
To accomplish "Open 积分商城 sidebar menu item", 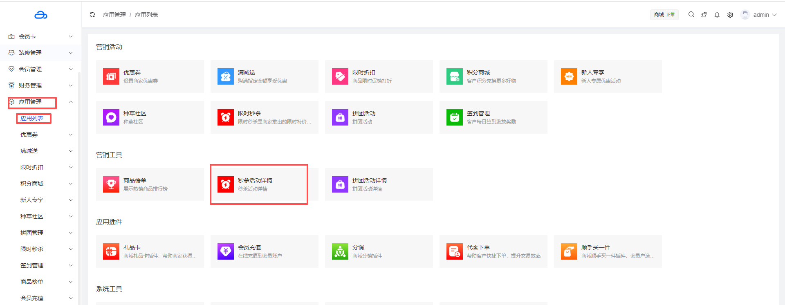I will pos(32,184).
